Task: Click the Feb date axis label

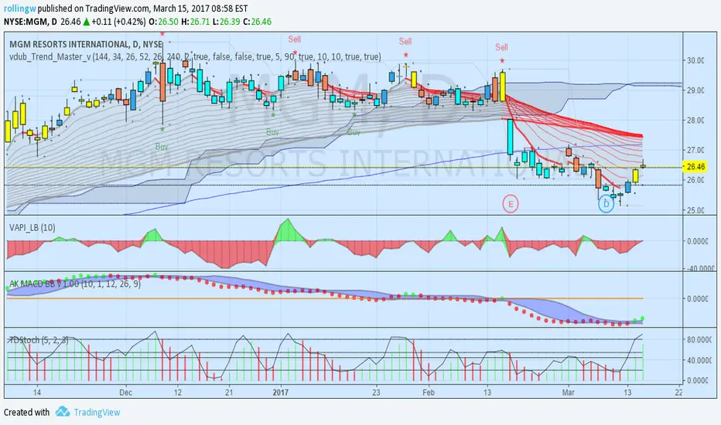Action: point(429,393)
